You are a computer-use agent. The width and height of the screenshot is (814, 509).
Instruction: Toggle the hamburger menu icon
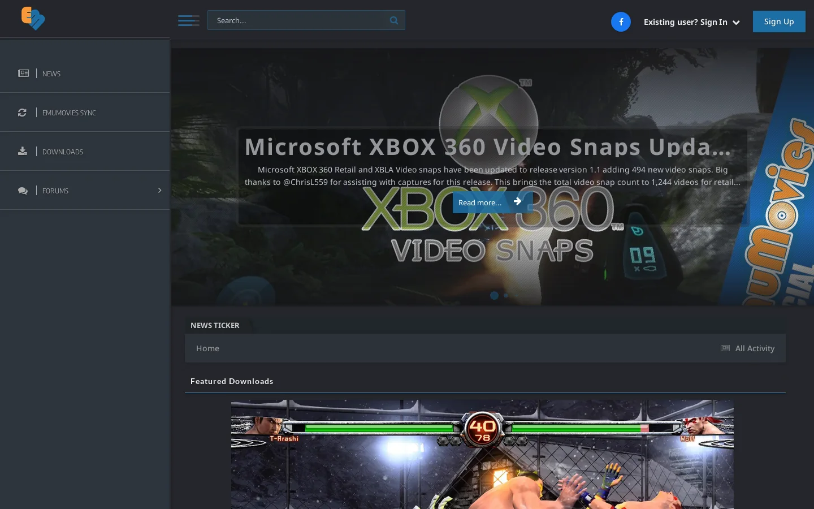[188, 20]
